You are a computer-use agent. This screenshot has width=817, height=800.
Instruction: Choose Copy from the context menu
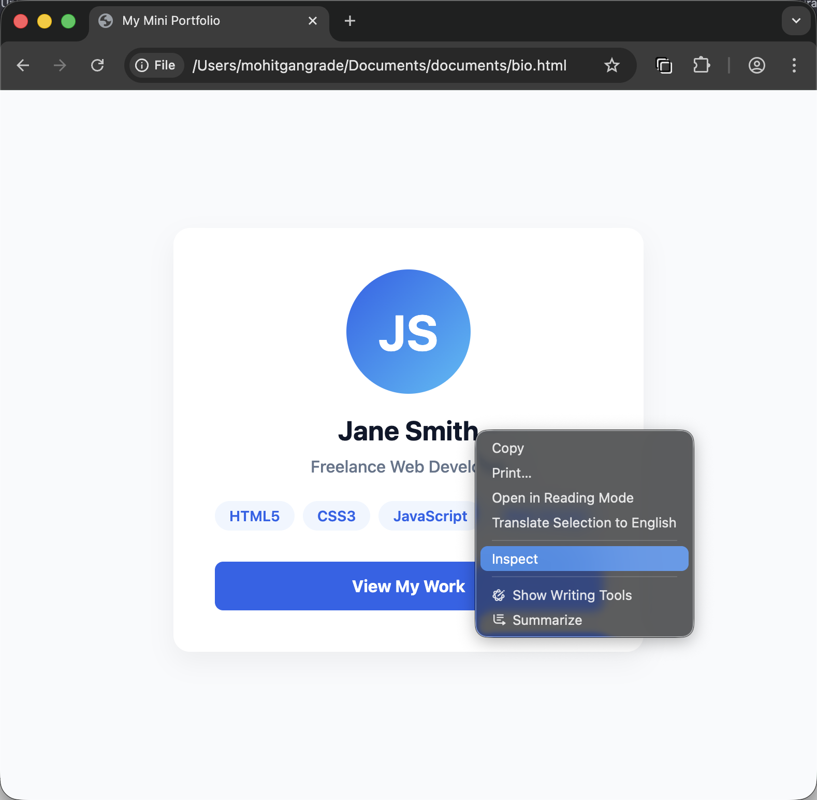tap(584, 448)
